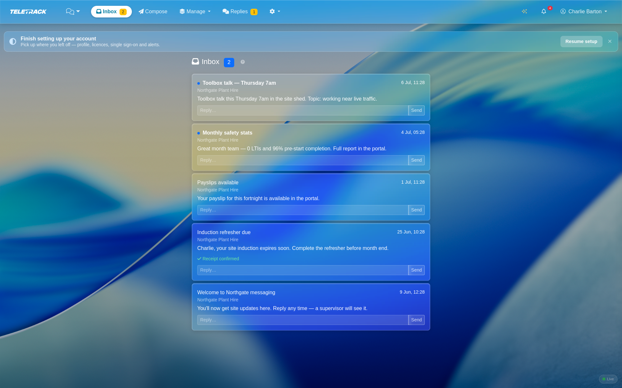Click the unread dot on Toolbox talk
This screenshot has width=622, height=388.
(199, 83)
